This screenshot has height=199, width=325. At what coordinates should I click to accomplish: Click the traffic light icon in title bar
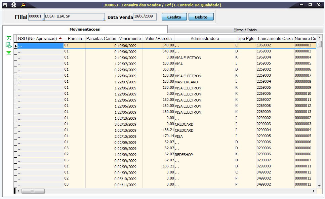tap(14, 5)
